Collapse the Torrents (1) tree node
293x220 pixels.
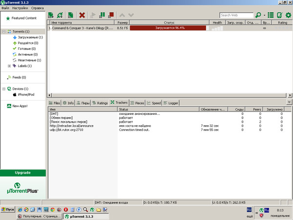4,32
